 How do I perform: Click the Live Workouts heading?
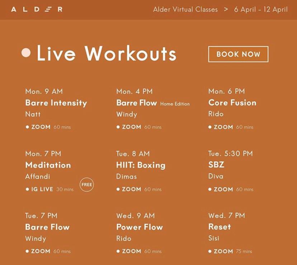(x=107, y=53)
